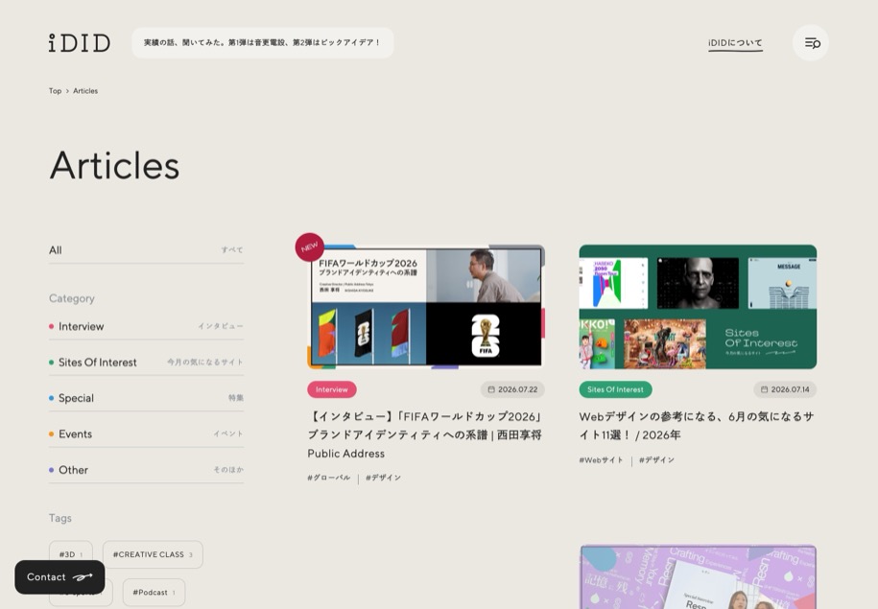
Task: Open the purple Special Interview thumbnail
Action: coord(698,577)
